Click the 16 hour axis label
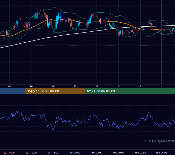175x155 pixels. [31, 87]
